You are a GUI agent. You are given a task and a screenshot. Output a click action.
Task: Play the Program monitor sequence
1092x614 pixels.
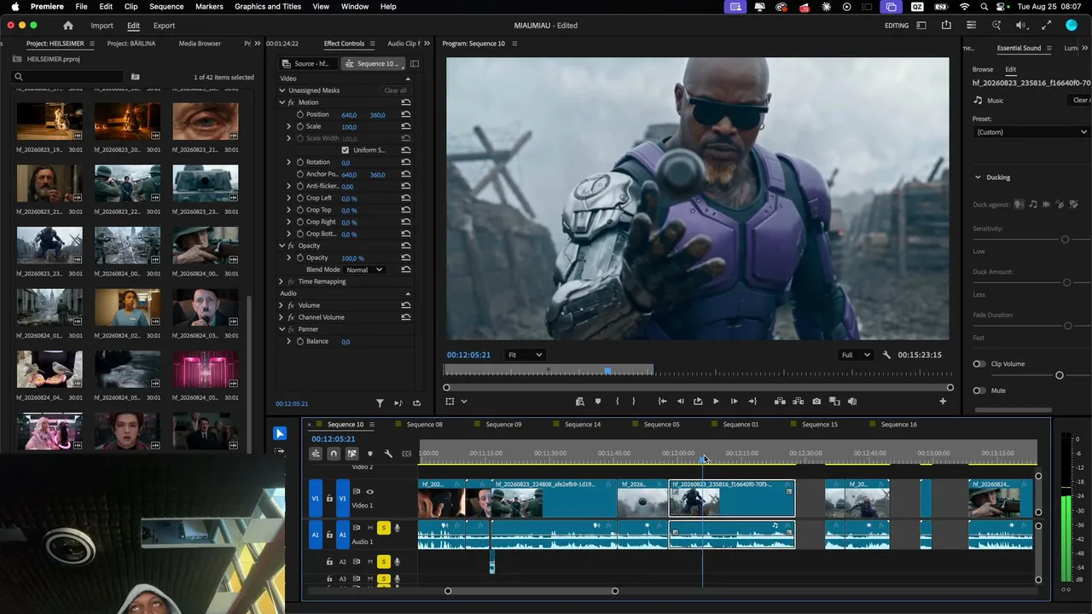coord(716,401)
